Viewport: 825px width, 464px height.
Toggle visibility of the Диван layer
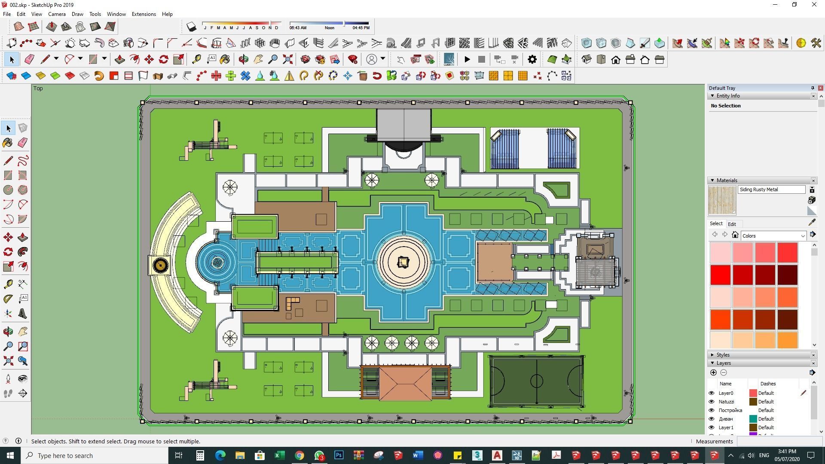click(711, 419)
